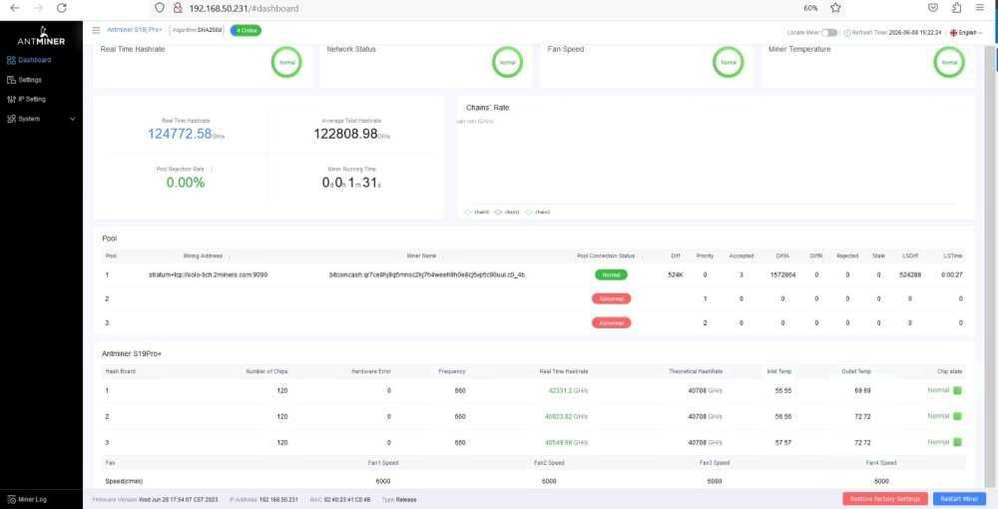Click the green Online status badge

[x=246, y=31]
